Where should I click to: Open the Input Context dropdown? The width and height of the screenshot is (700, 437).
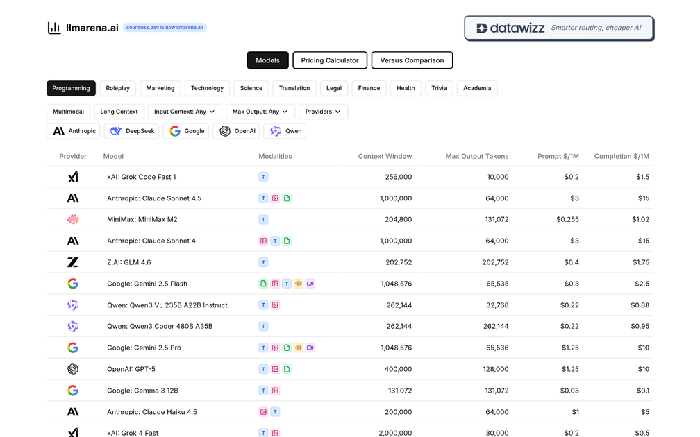[x=185, y=112]
